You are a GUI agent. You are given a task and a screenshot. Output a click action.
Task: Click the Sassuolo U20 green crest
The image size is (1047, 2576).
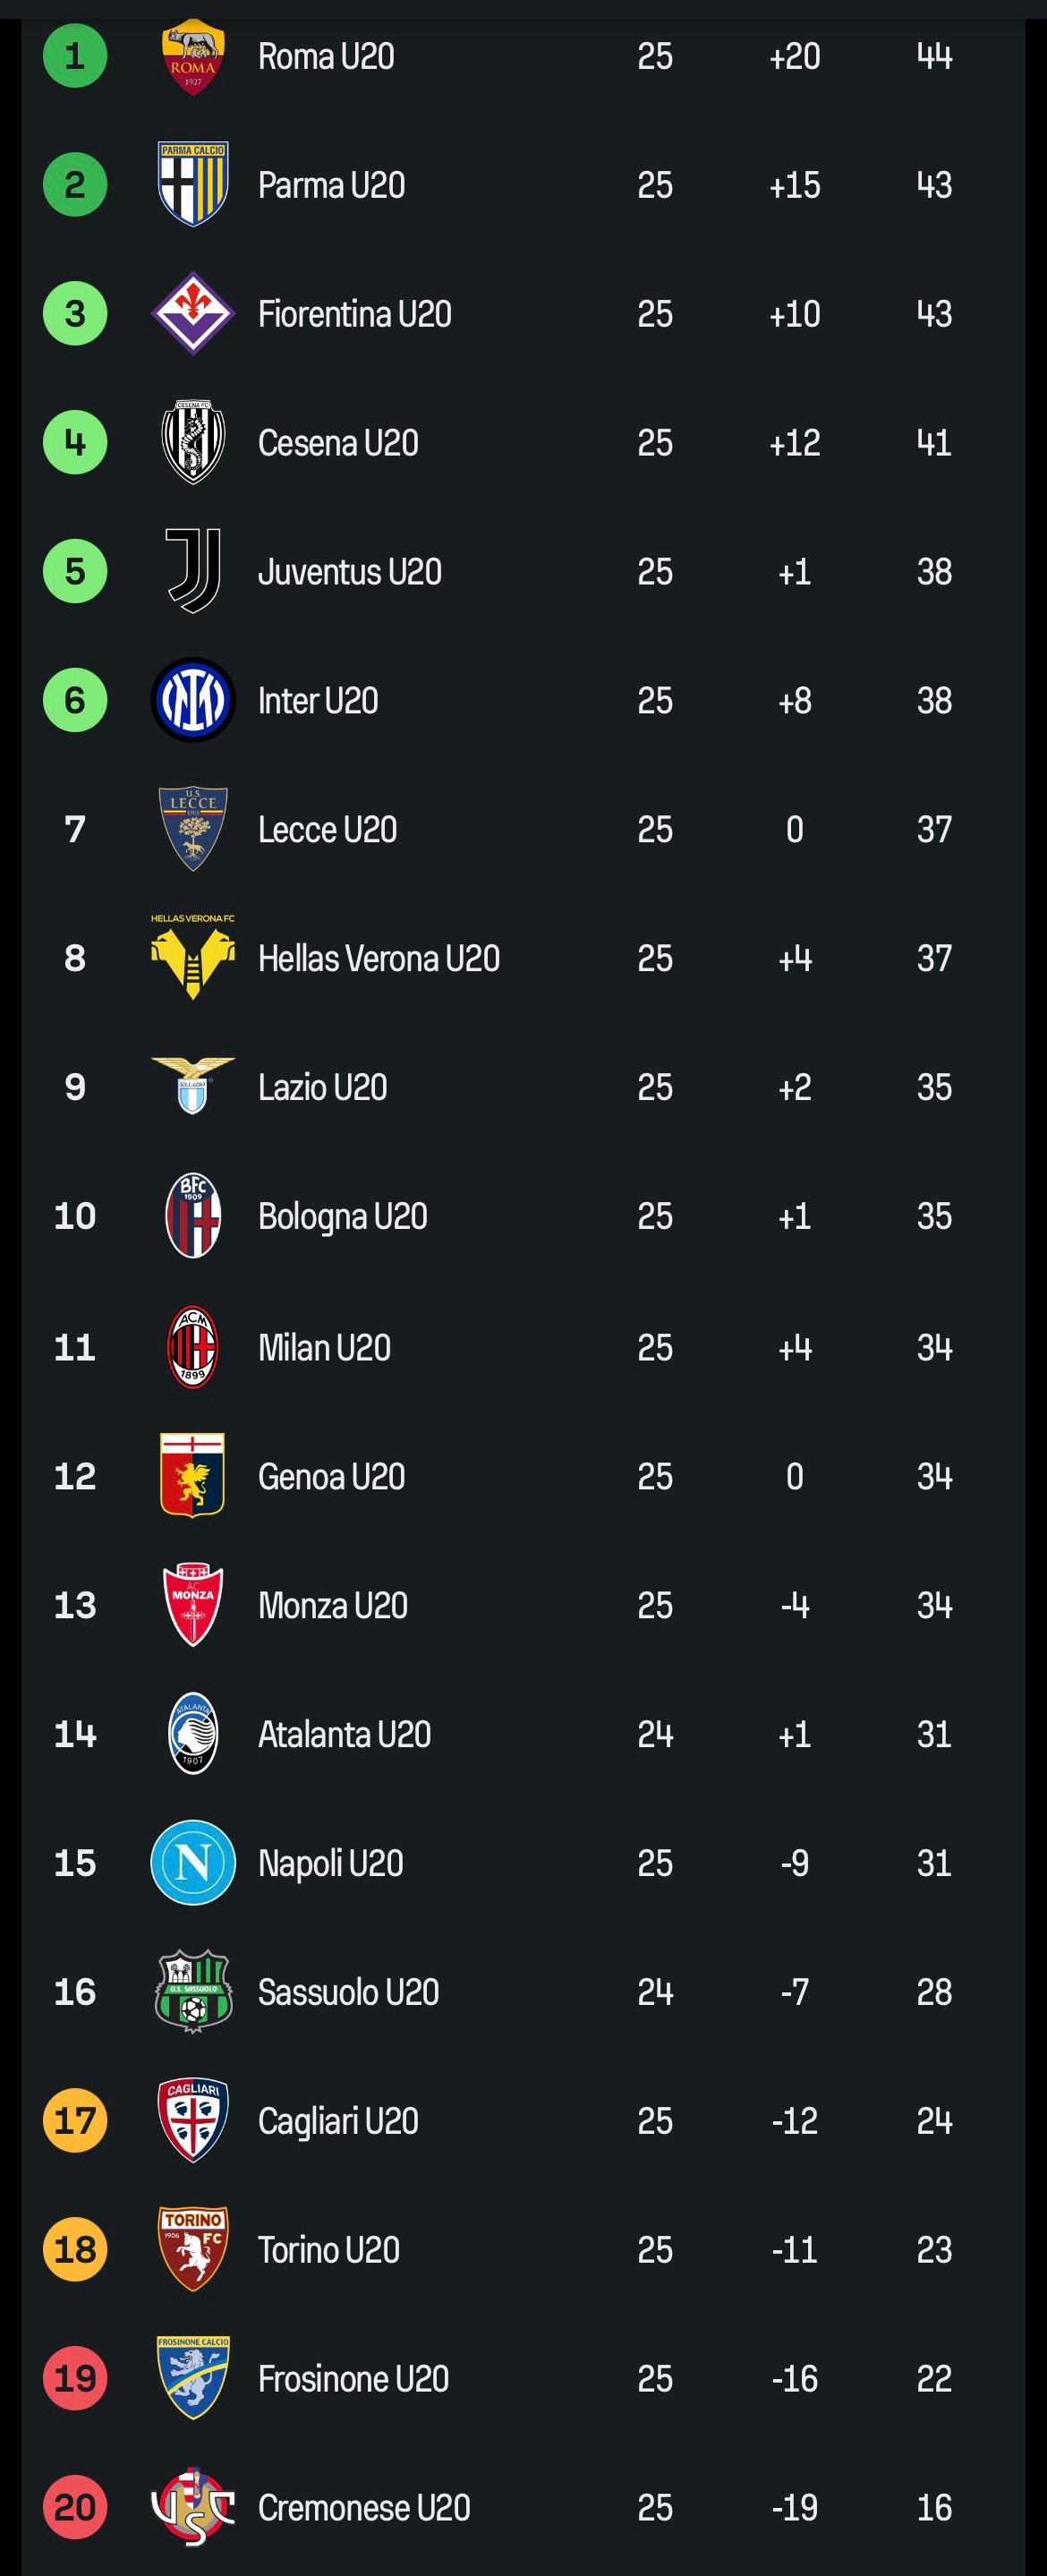click(193, 1991)
